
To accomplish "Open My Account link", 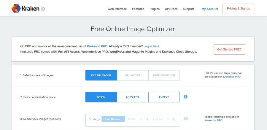I will (210, 9).
